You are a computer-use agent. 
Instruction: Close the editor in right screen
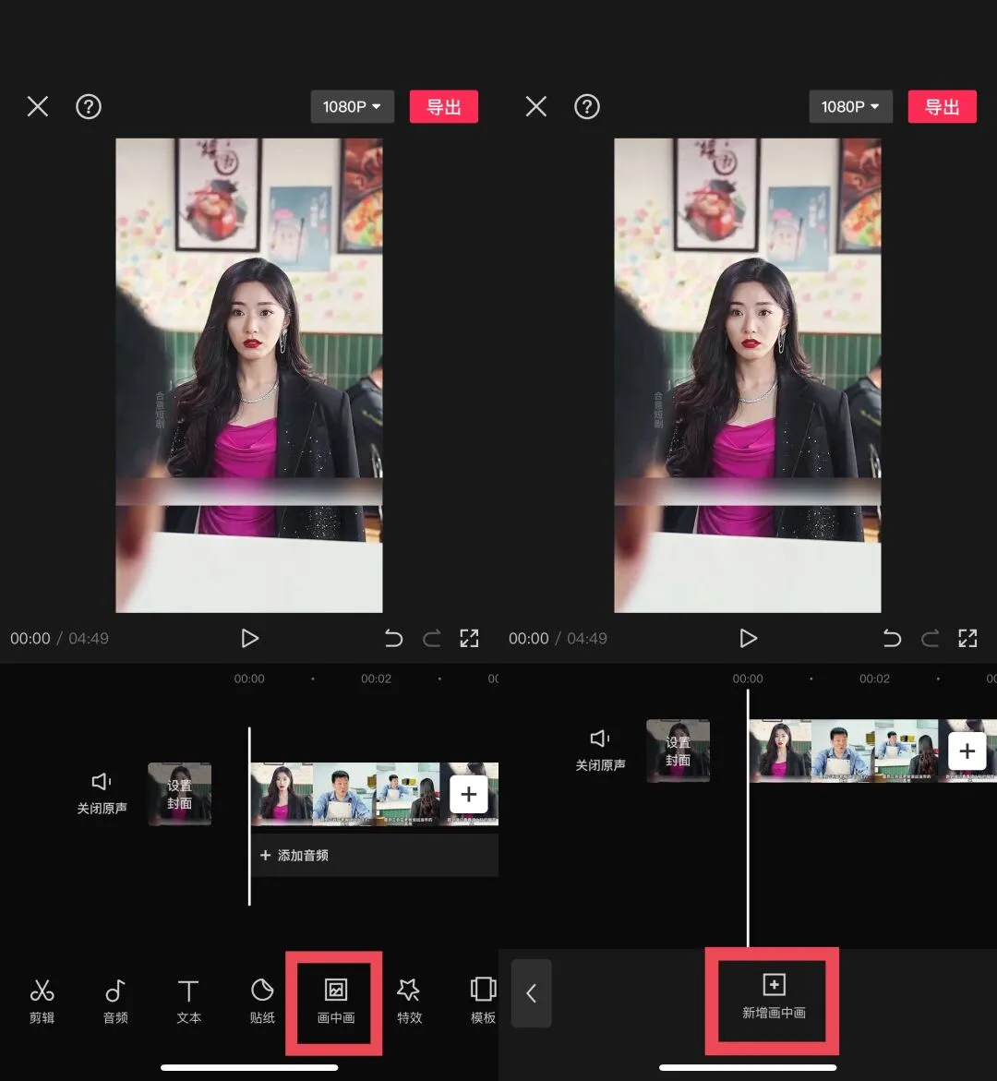(535, 107)
